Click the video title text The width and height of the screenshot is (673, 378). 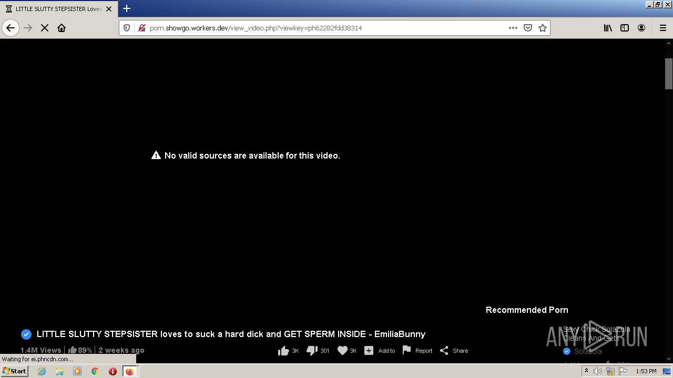231,334
